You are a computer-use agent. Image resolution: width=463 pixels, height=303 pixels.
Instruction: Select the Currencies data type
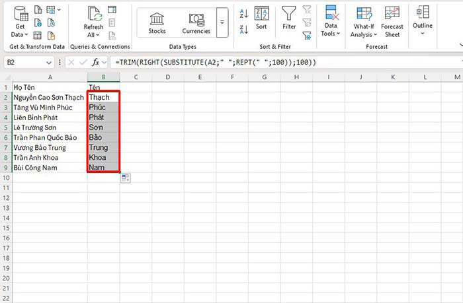pyautogui.click(x=196, y=22)
